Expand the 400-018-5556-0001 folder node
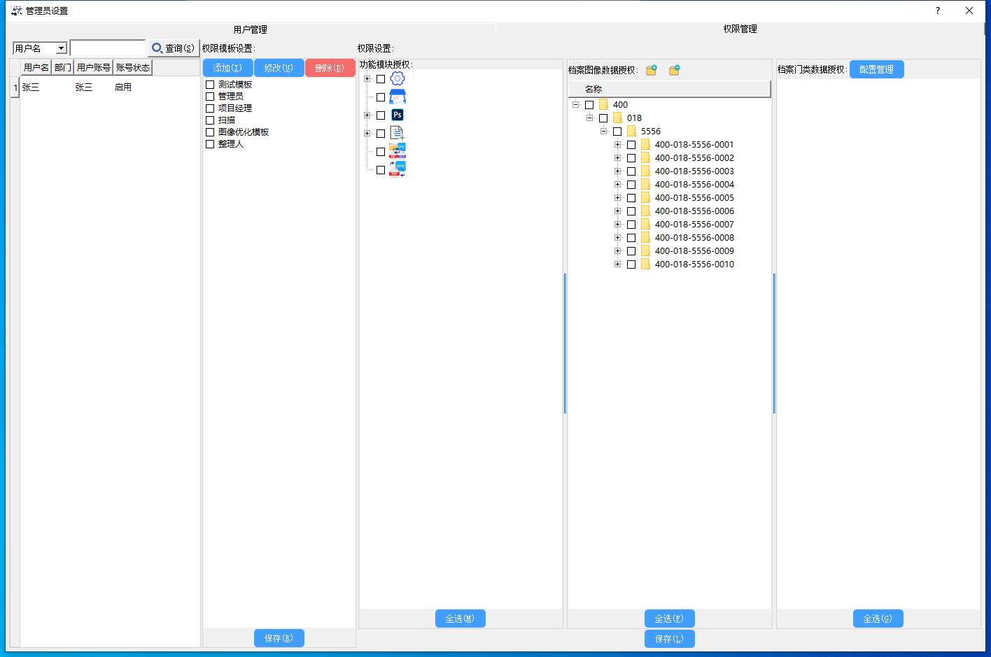 click(617, 145)
